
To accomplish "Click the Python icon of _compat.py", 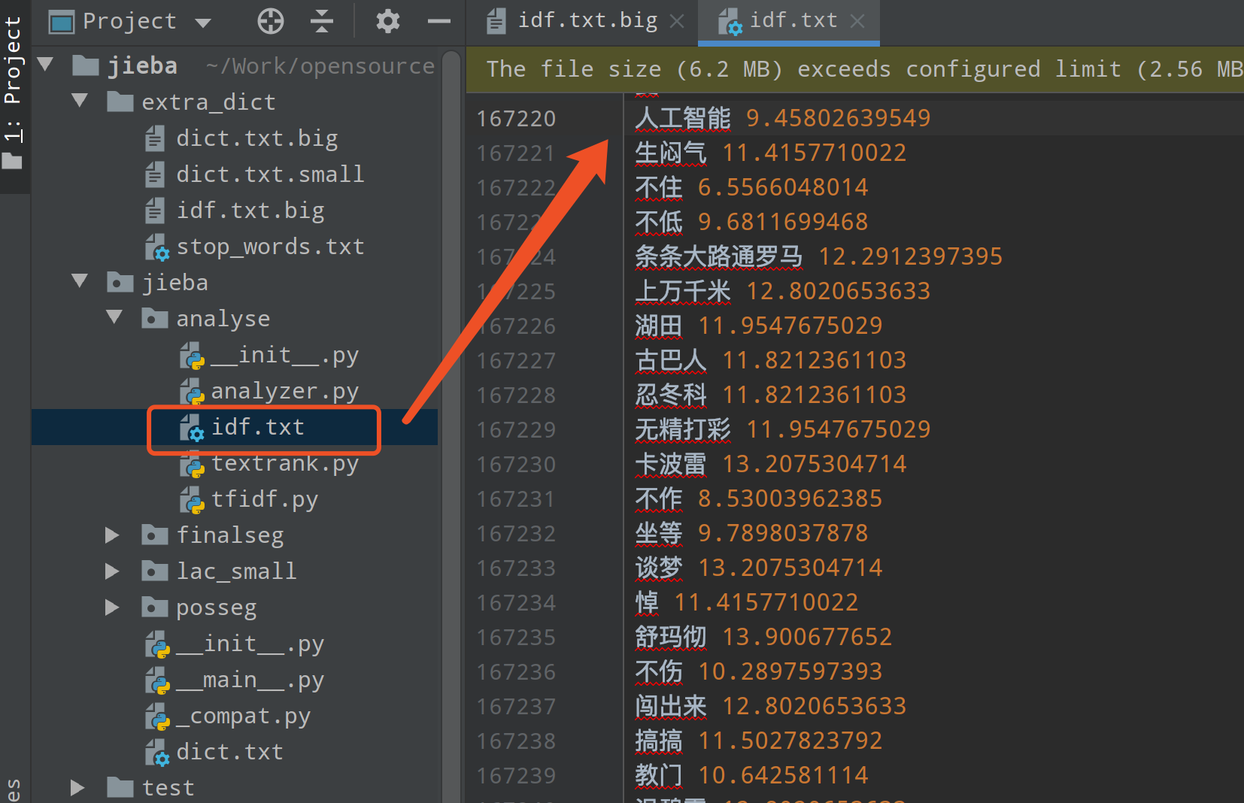I will tap(158, 717).
